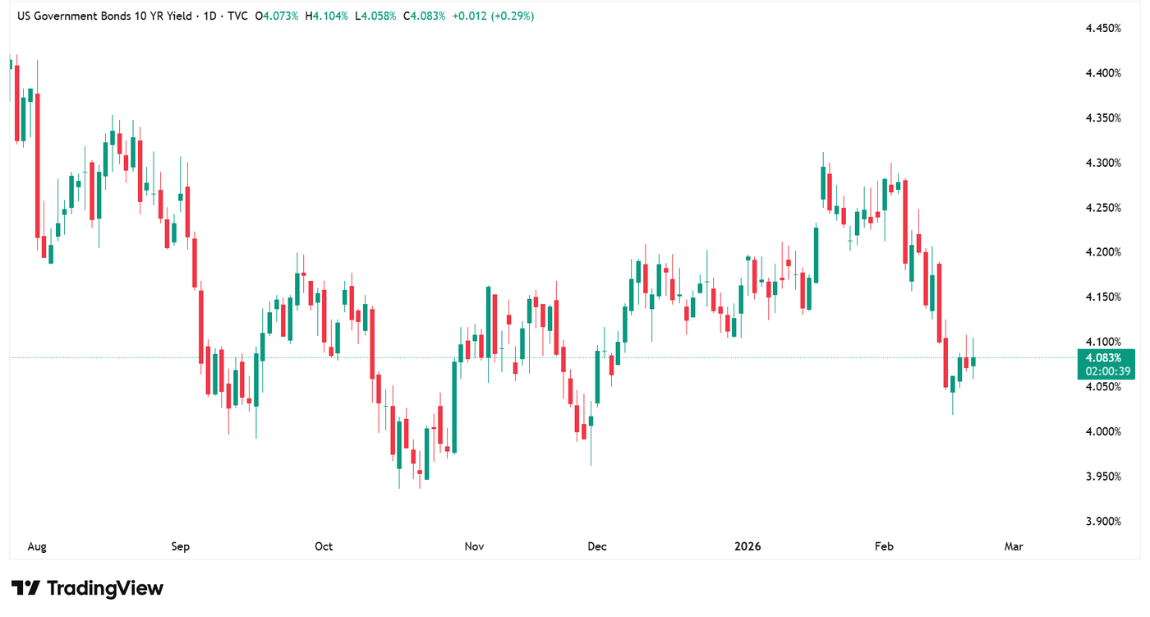Click the 02:00:39 bar countdown timer

(1103, 371)
